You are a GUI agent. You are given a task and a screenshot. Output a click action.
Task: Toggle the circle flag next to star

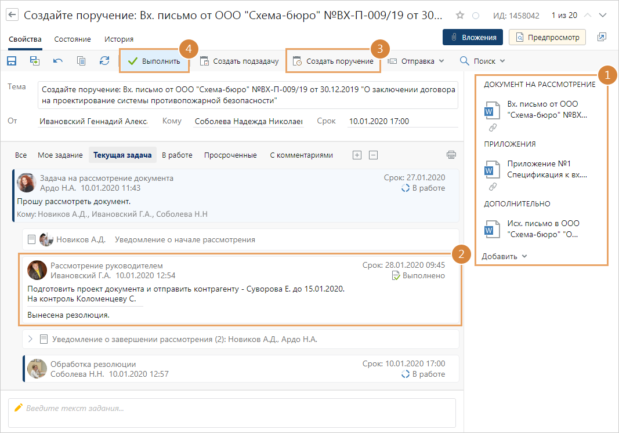click(x=476, y=15)
